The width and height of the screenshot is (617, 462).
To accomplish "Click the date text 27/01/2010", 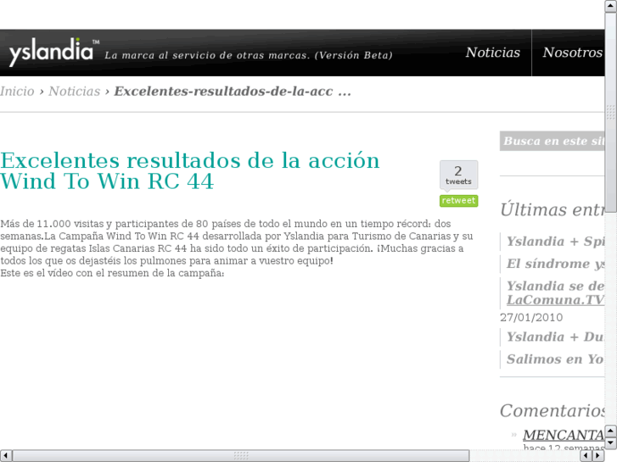I will coord(531,317).
